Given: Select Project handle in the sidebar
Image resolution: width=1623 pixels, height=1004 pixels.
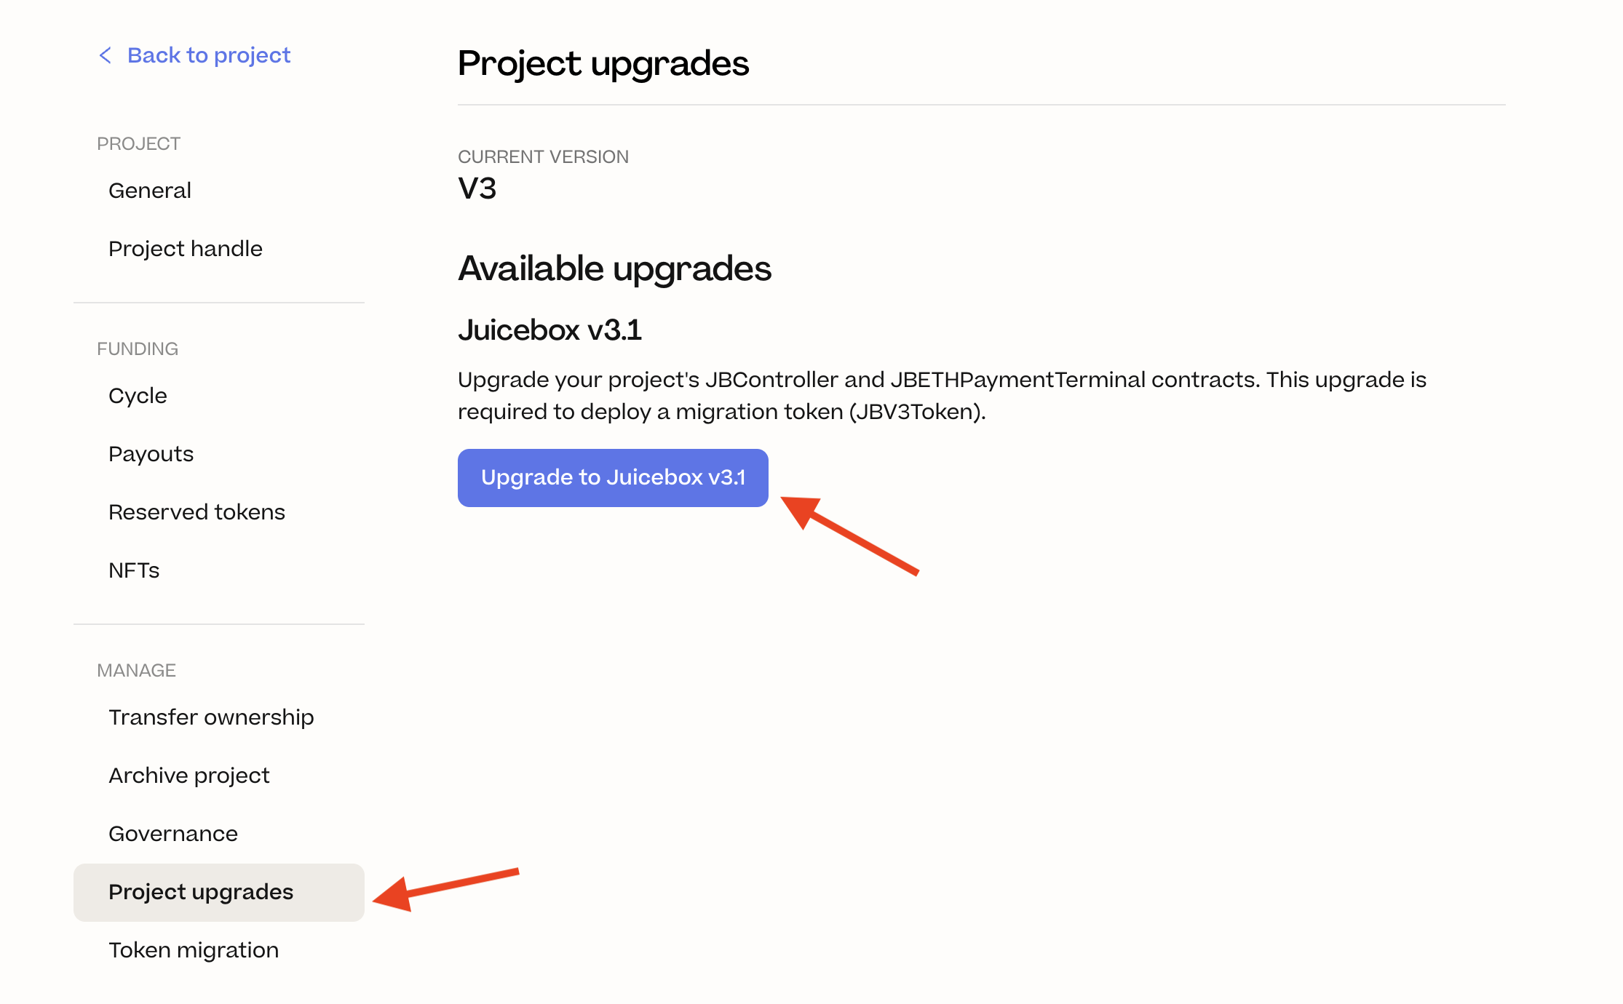Looking at the screenshot, I should tap(186, 248).
